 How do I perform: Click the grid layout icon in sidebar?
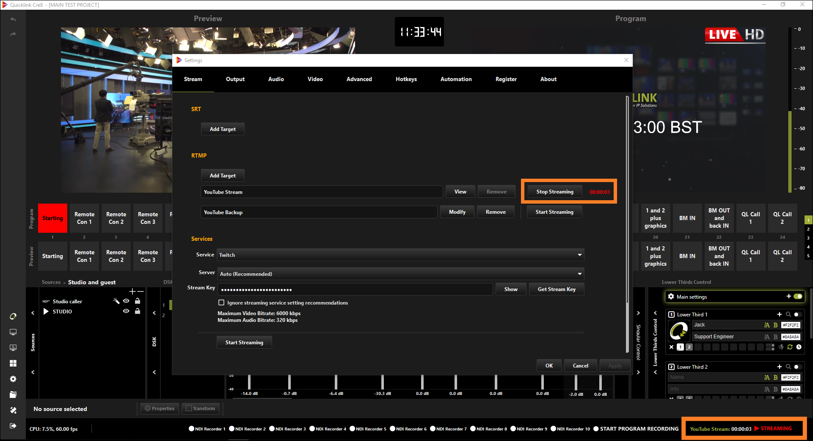(x=13, y=363)
